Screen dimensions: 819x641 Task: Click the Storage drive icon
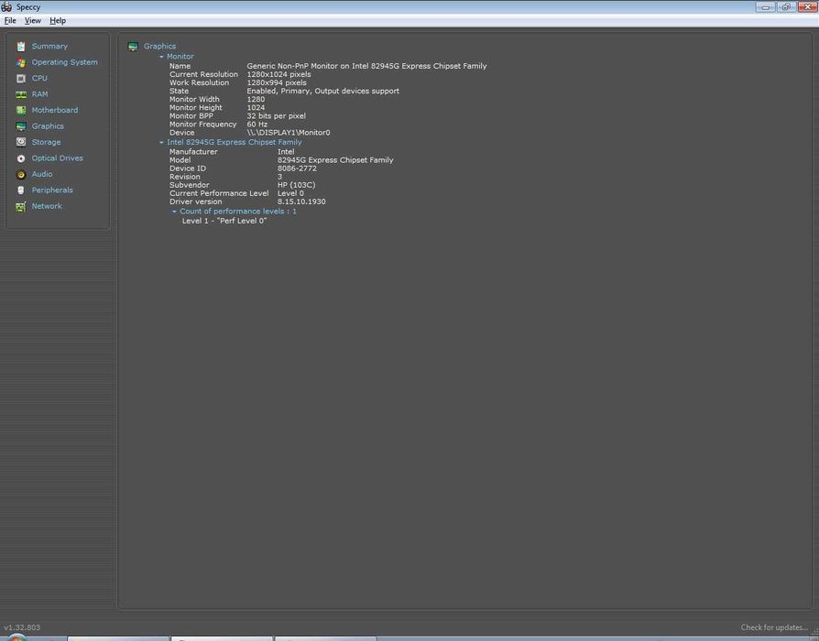point(21,142)
